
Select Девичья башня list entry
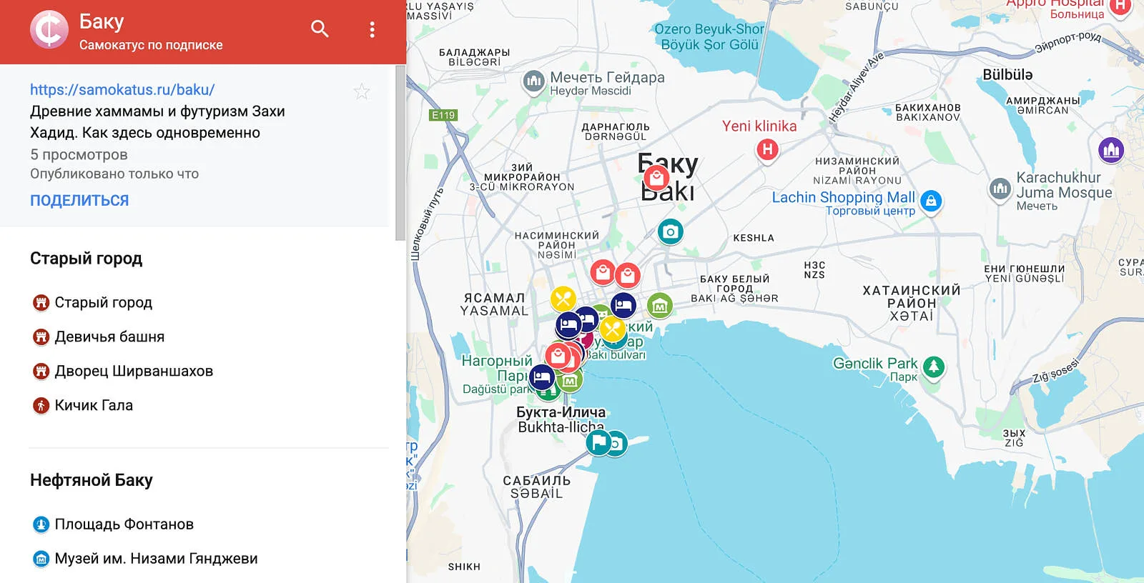109,337
